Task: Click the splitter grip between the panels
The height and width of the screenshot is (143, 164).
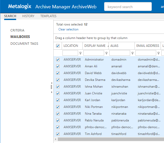Action: pyautogui.click(x=52, y=88)
